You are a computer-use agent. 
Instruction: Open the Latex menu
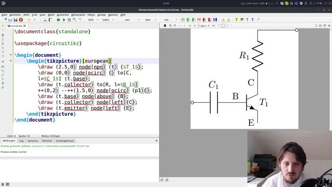pyautogui.click(x=43, y=15)
